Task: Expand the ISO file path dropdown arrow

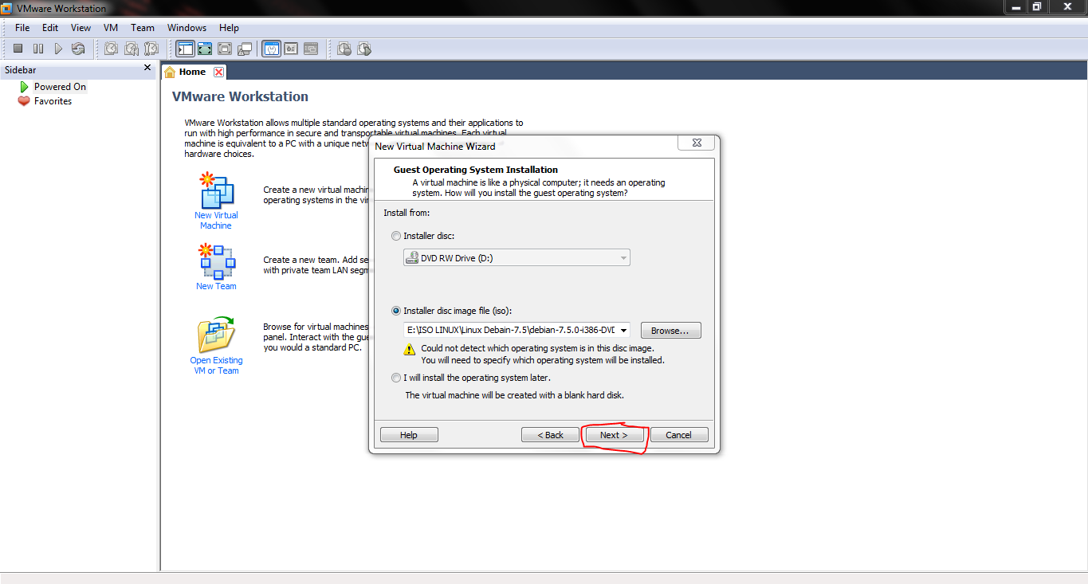Action: (623, 330)
